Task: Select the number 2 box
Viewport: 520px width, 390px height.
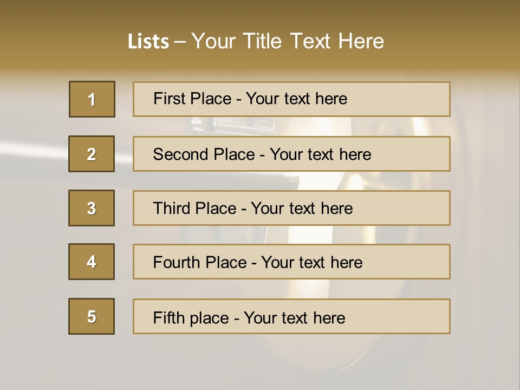Action: tap(92, 154)
